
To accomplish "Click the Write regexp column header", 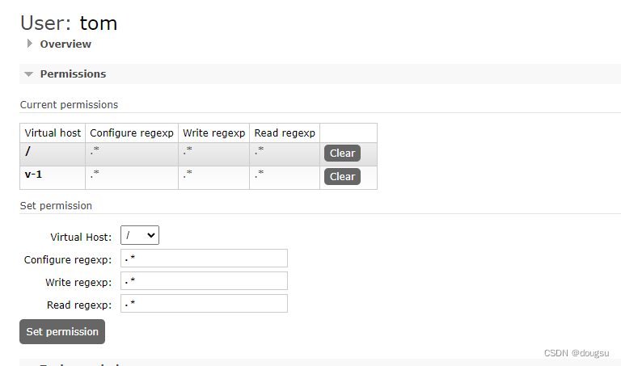I will (213, 133).
